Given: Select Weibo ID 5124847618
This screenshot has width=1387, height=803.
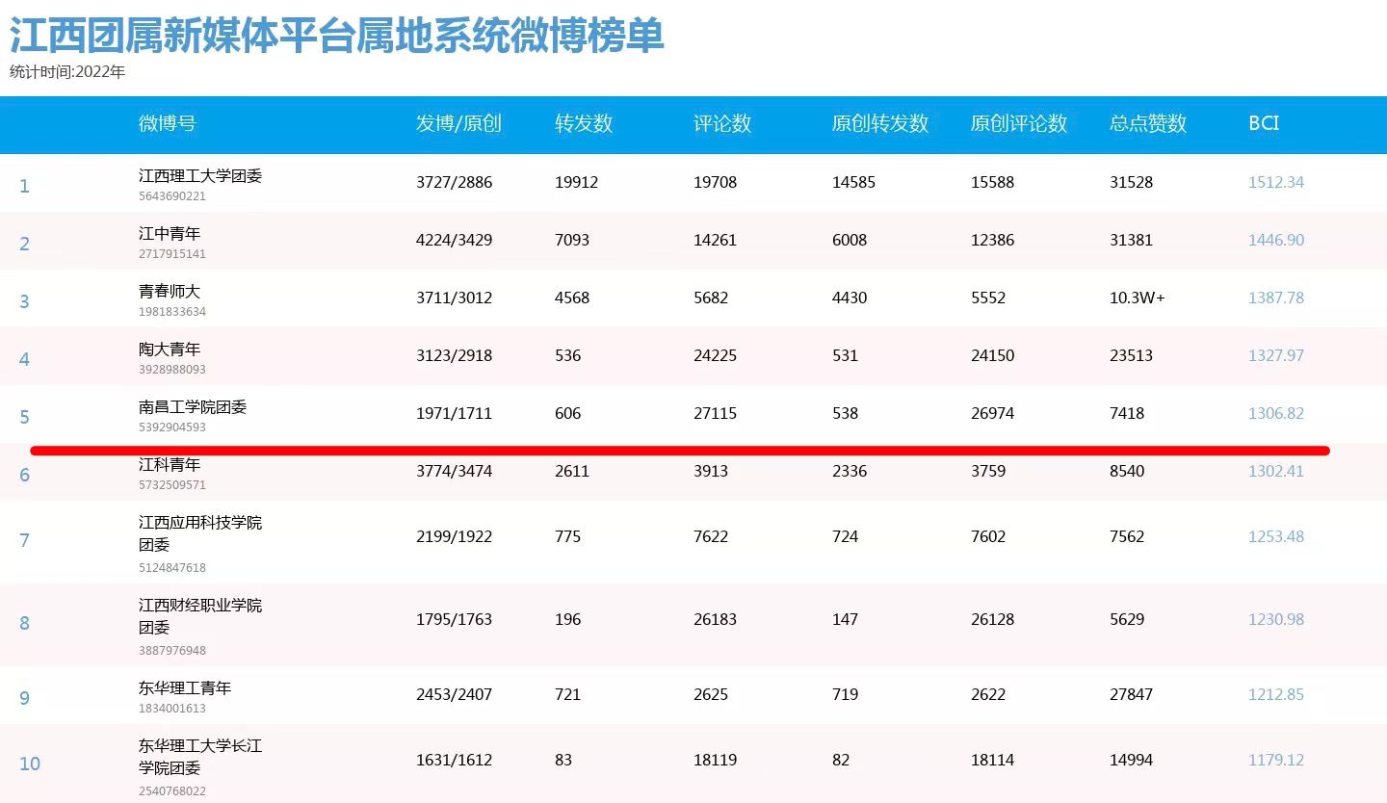Looking at the screenshot, I should pyautogui.click(x=172, y=568).
